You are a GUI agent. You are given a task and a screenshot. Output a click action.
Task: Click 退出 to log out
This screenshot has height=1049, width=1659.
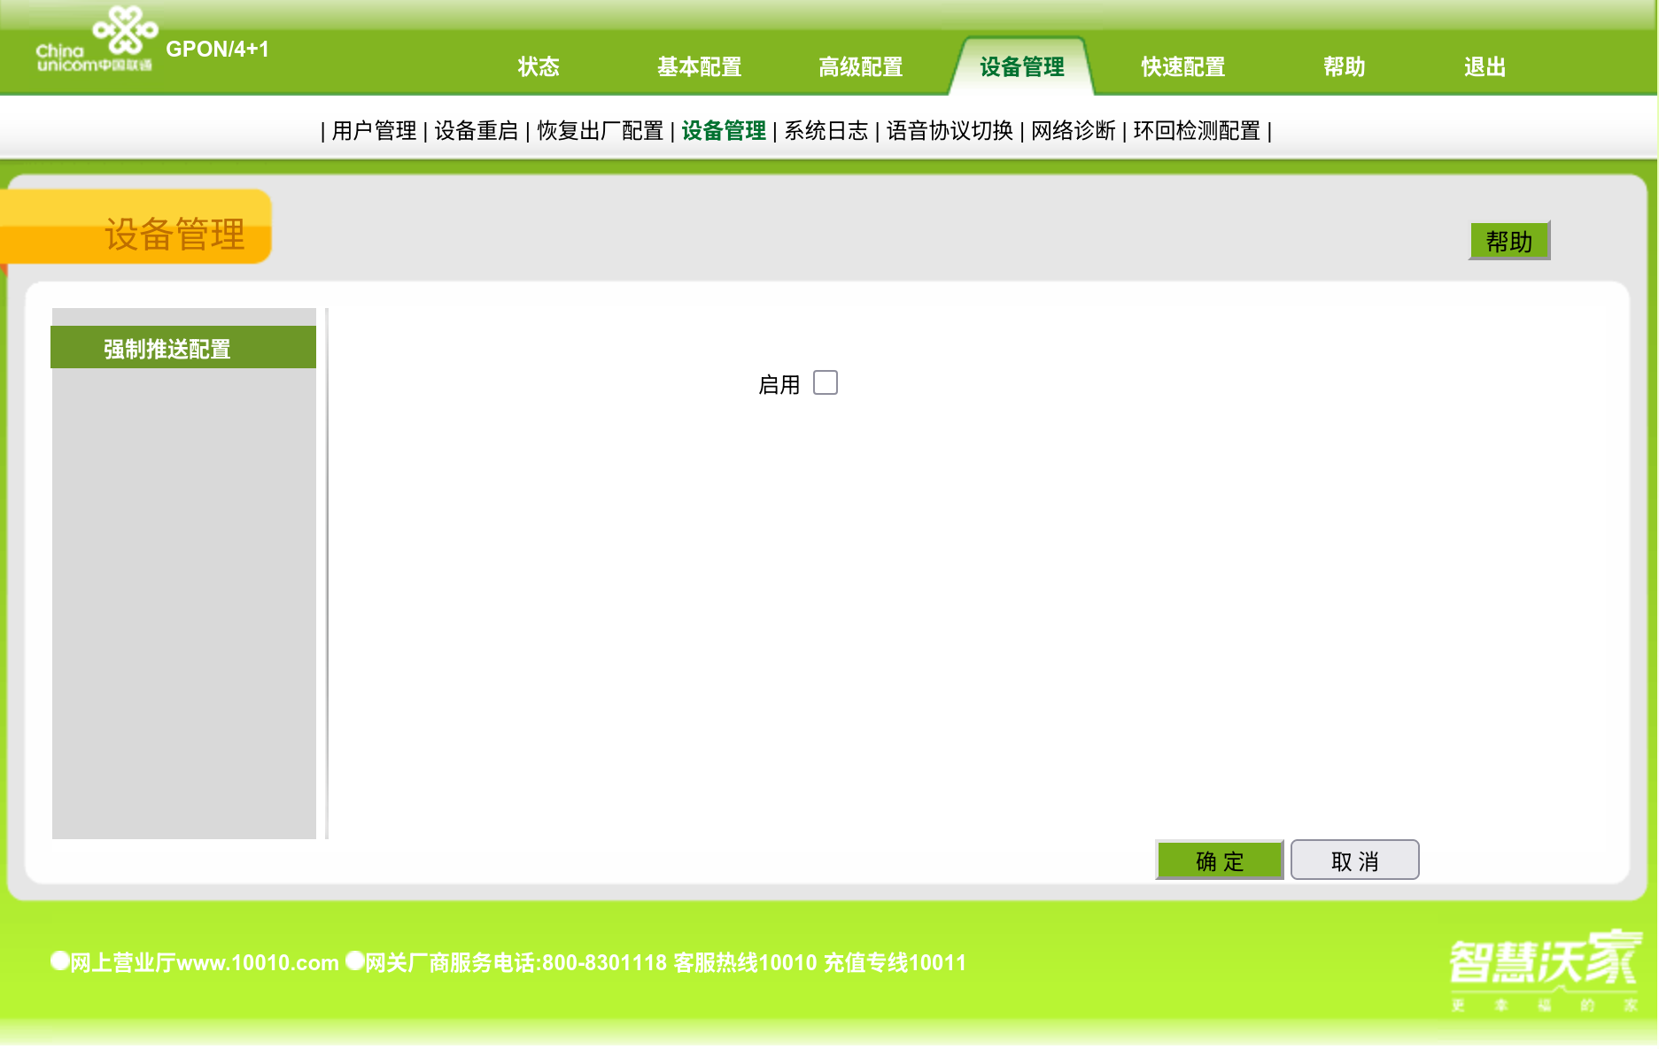(x=1485, y=67)
